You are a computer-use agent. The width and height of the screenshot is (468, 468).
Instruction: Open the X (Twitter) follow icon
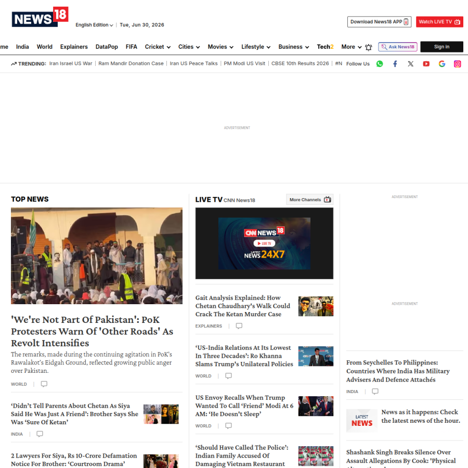click(x=411, y=63)
